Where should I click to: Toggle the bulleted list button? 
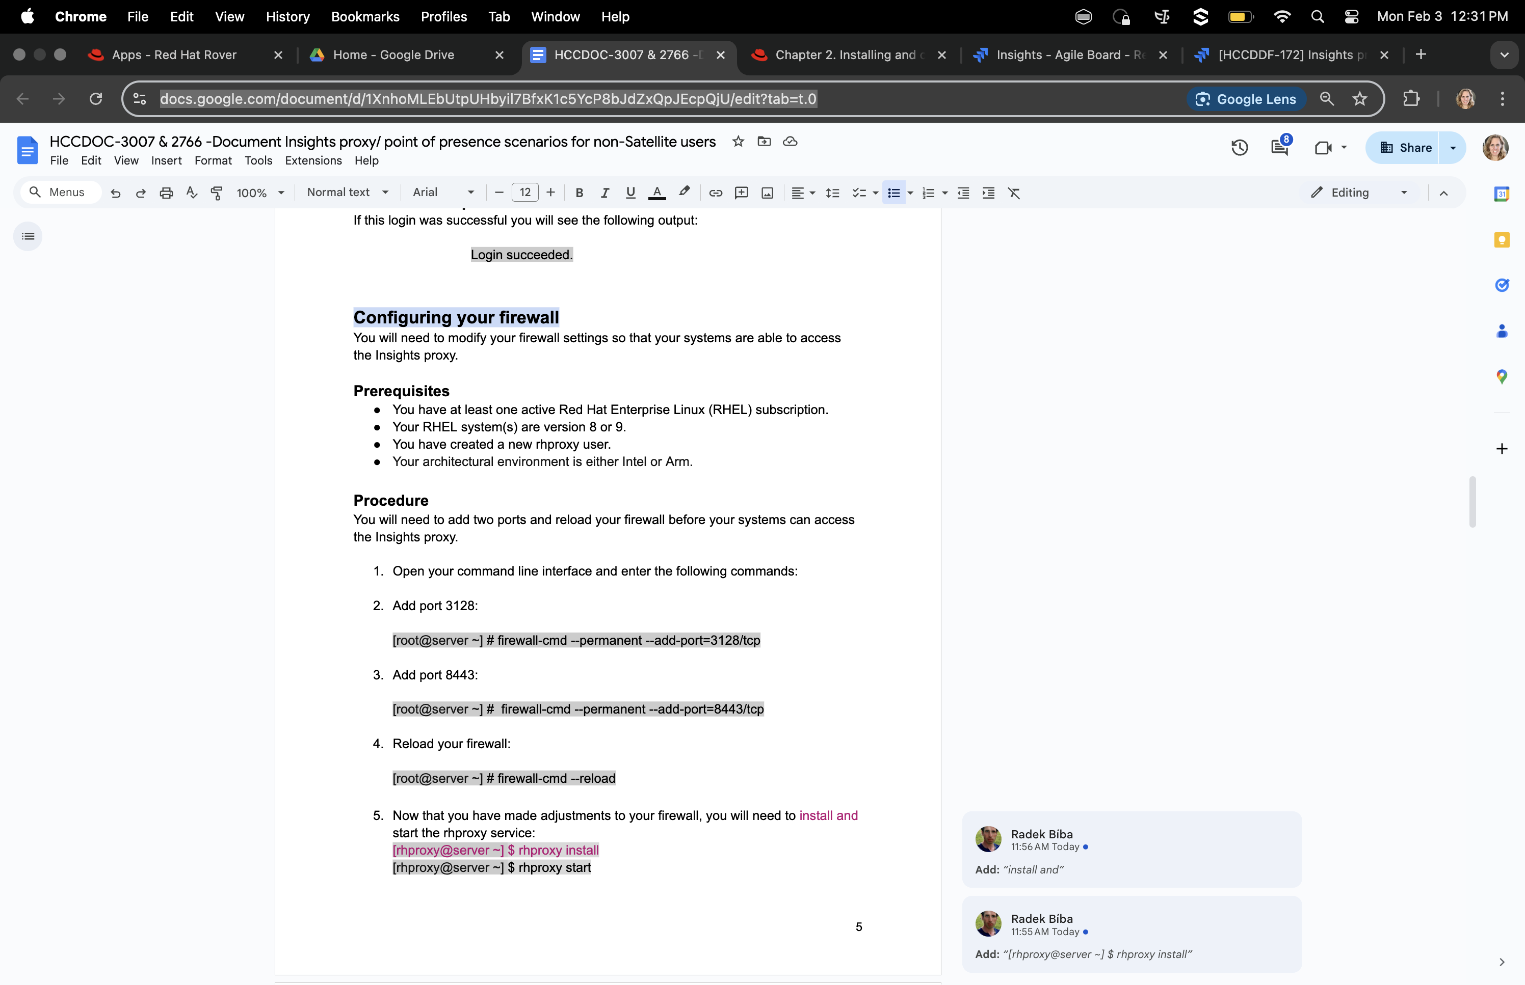[893, 193]
